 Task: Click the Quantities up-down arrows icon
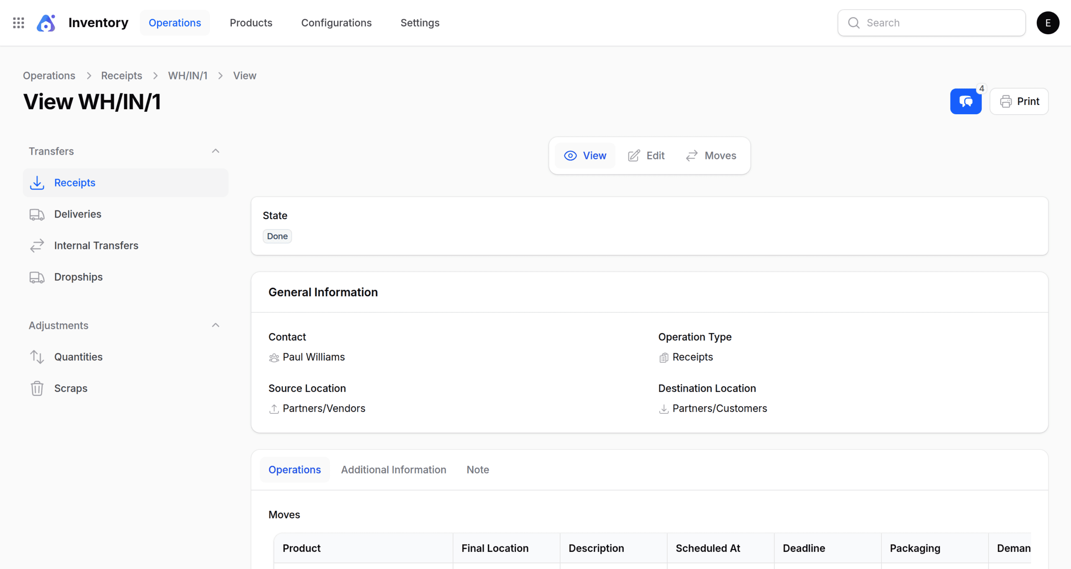click(x=37, y=357)
